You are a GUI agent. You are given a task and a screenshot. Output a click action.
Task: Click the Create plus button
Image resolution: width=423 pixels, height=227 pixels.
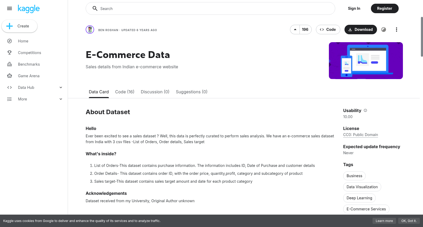[20, 26]
